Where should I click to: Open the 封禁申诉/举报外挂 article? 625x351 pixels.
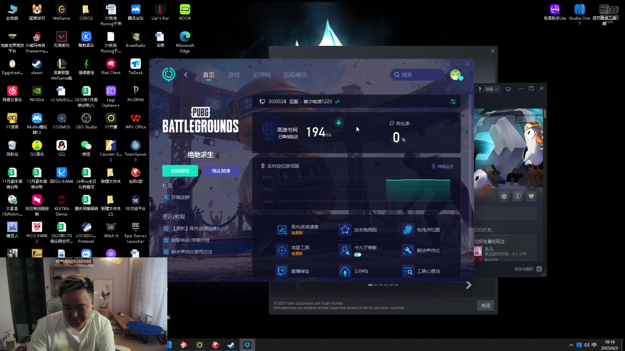tap(187, 240)
